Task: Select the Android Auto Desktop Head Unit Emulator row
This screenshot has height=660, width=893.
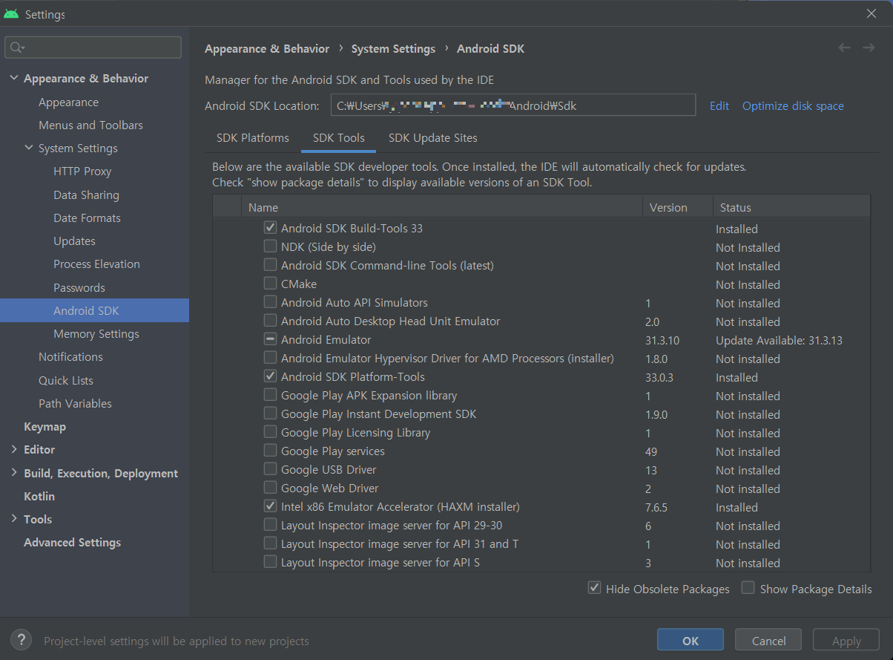Action: coord(541,321)
